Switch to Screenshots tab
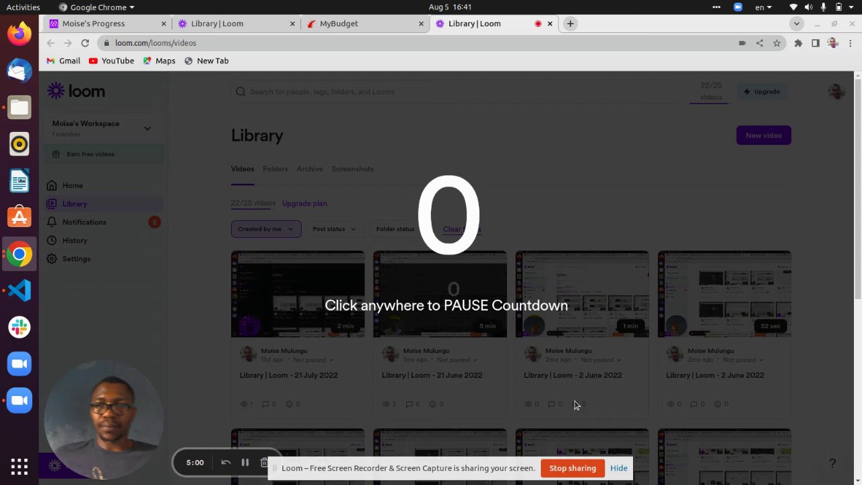This screenshot has height=485, width=862. point(352,169)
